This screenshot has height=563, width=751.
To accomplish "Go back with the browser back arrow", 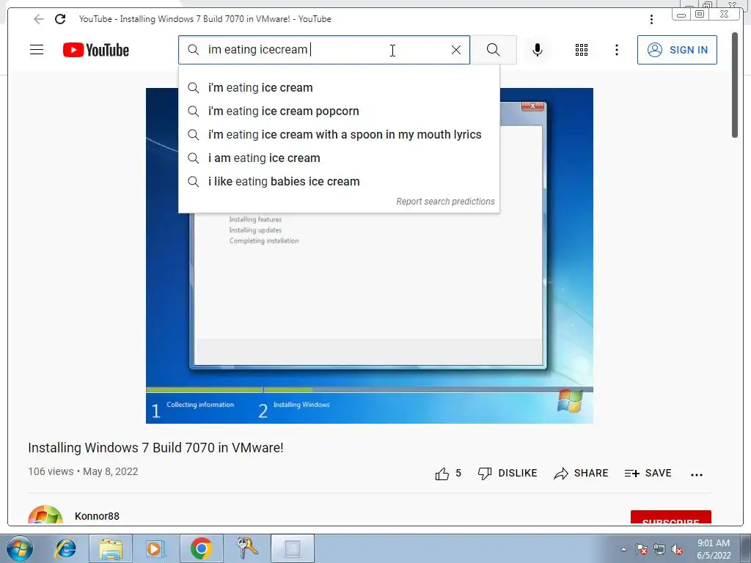I will click(39, 19).
